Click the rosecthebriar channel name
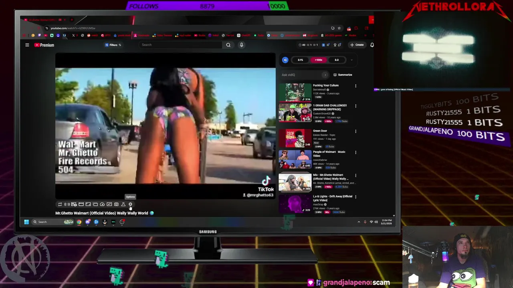 [321, 160]
